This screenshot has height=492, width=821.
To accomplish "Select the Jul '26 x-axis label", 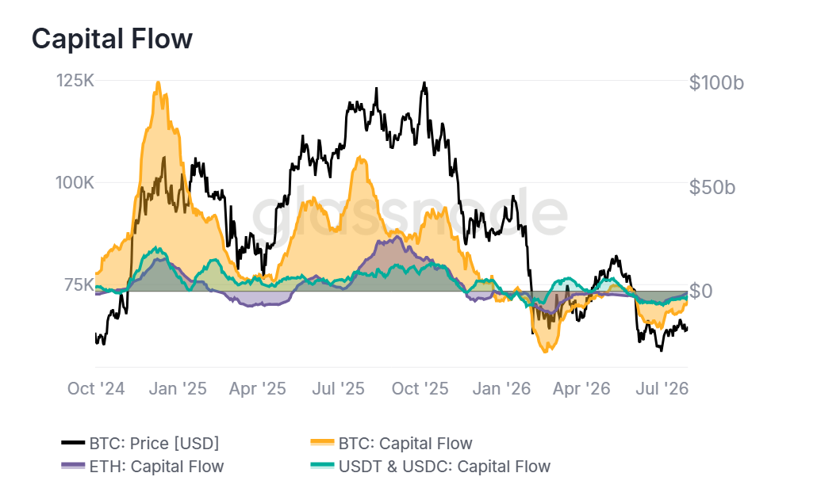I will (x=662, y=388).
